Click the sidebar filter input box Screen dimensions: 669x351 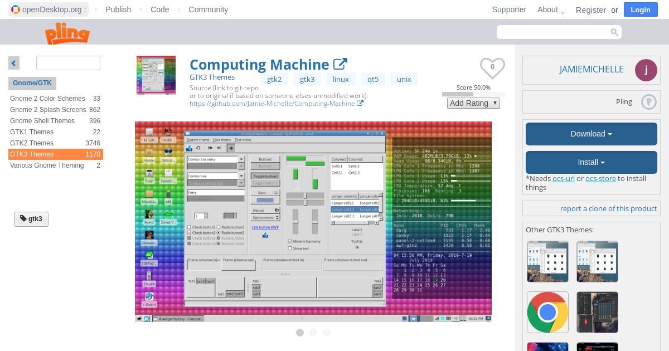tap(68, 63)
